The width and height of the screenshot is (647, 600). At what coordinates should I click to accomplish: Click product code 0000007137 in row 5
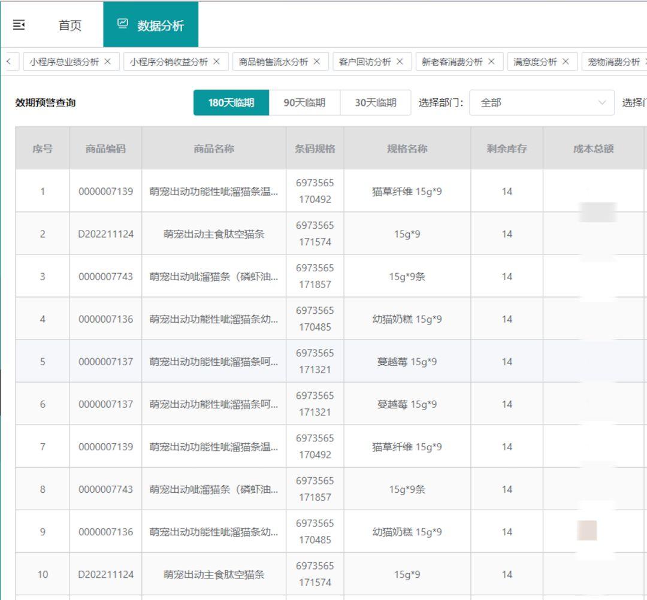[x=105, y=361]
